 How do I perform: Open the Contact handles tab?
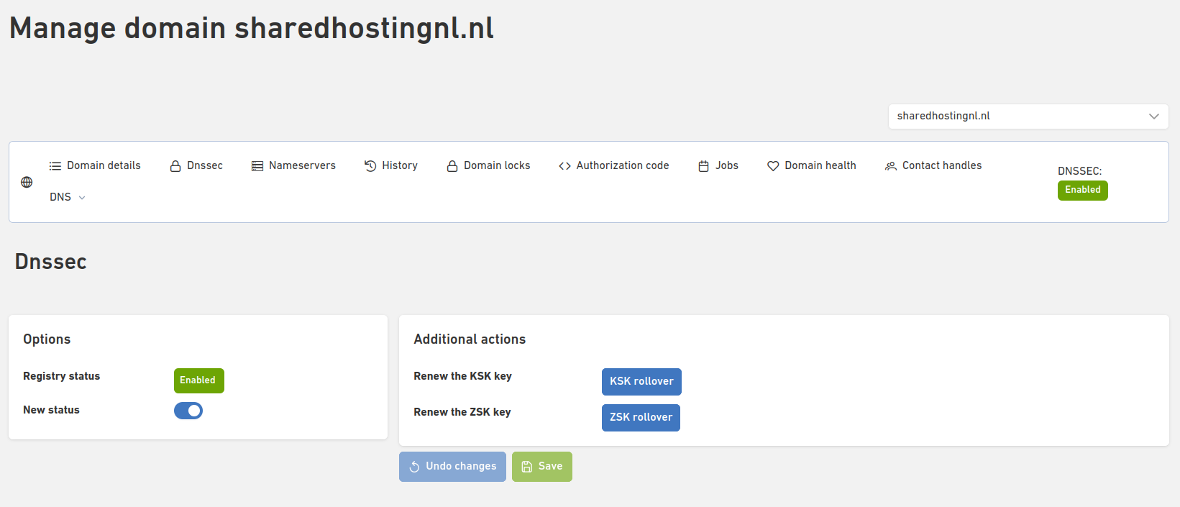[x=933, y=165]
